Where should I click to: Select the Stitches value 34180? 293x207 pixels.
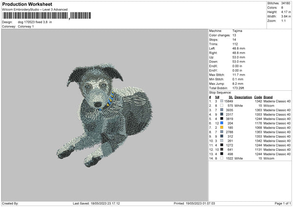pos(286,3)
